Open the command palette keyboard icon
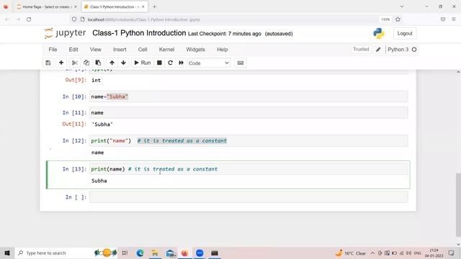This screenshot has width=461, height=259. [240, 63]
